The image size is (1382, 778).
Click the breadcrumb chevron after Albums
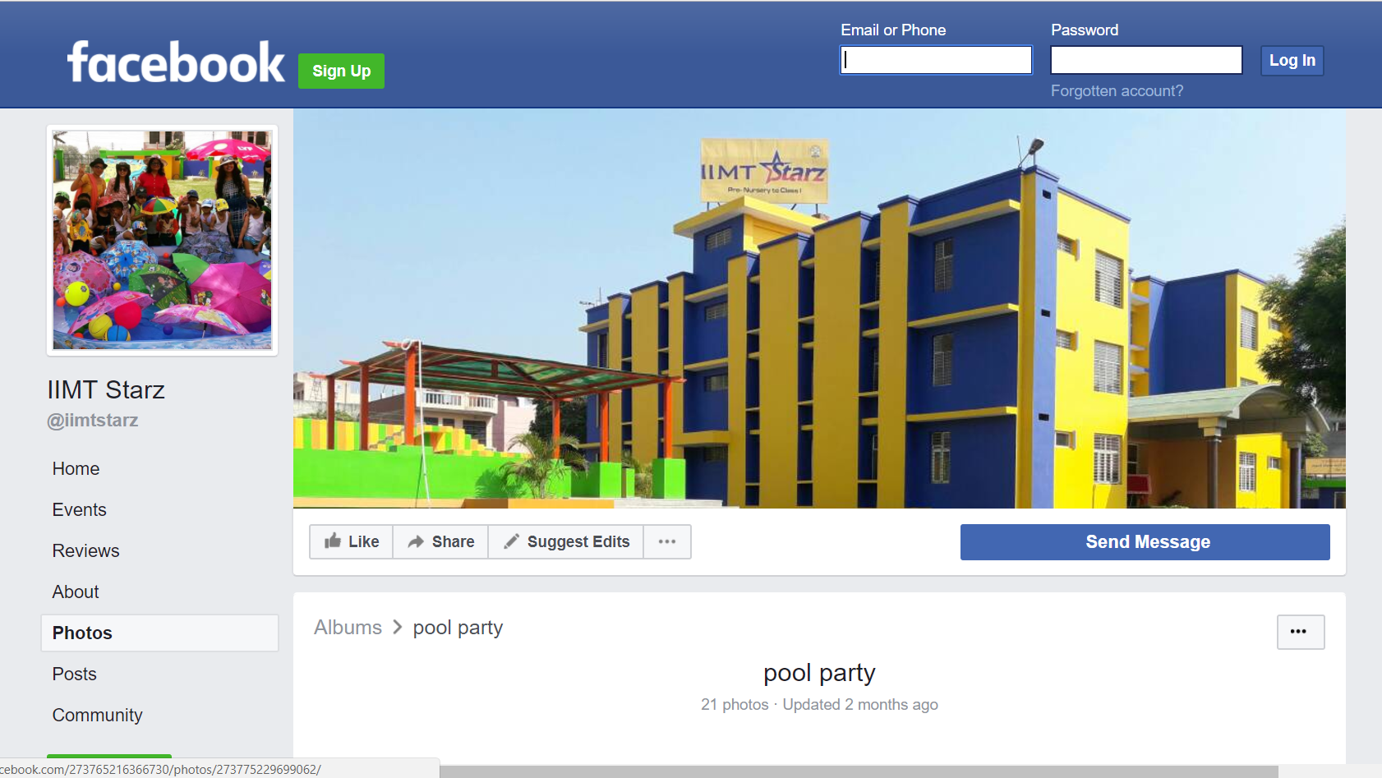[398, 628]
